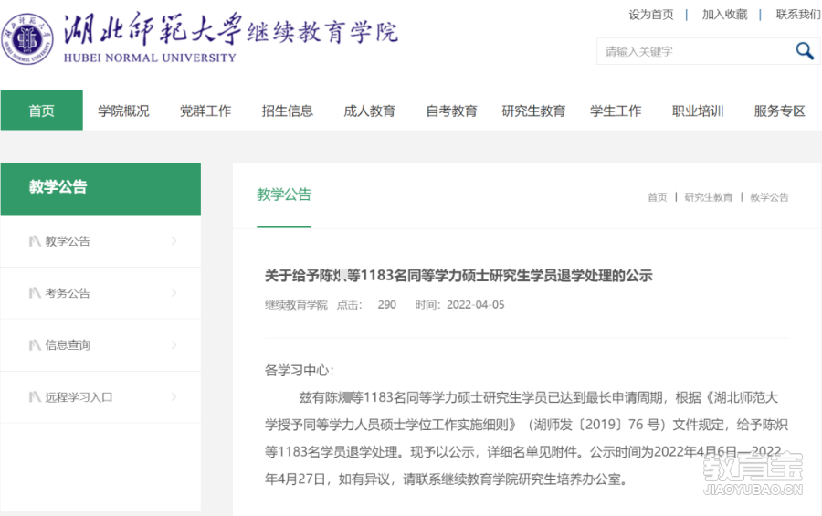This screenshot has height=516, width=822.
Task: Click the flag icon beside 教学公告 in sidebar
Action: (35, 241)
